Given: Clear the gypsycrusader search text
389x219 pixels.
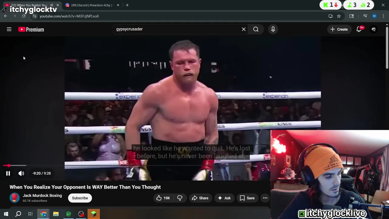Looking at the screenshot, I should [x=244, y=29].
